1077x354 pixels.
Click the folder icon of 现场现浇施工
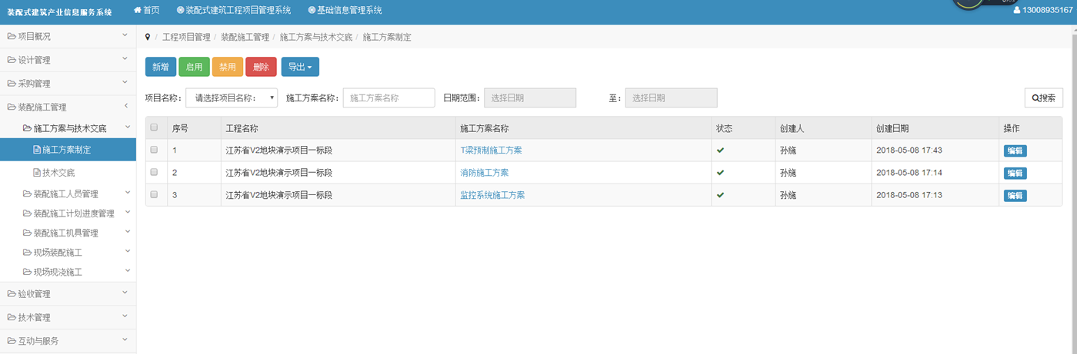[27, 272]
